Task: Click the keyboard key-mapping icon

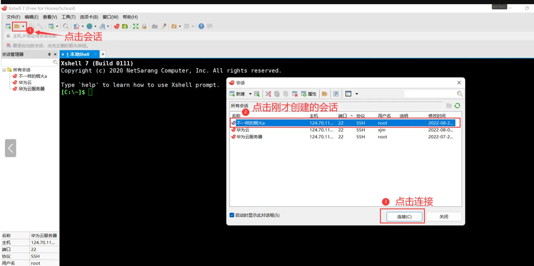Action: (x=154, y=26)
